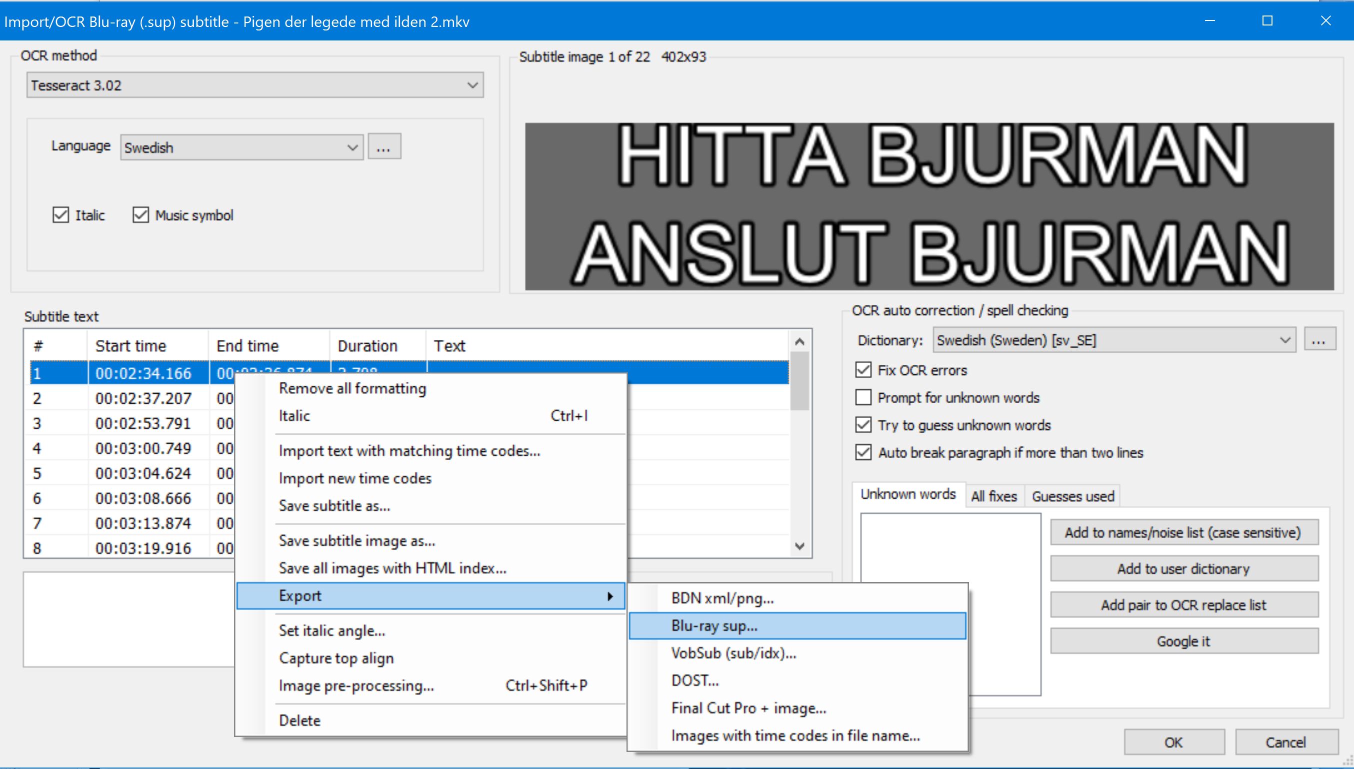Screen dimensions: 1354x769
Task: Click Save subtitle image as...
Action: point(356,541)
